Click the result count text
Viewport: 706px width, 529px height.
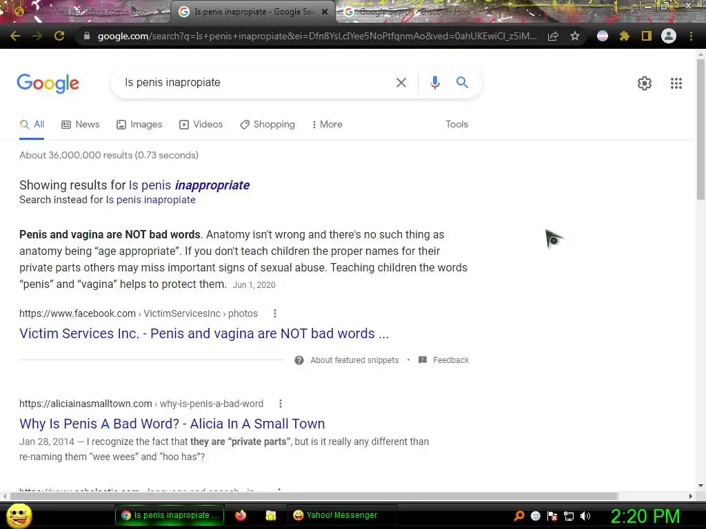(109, 155)
